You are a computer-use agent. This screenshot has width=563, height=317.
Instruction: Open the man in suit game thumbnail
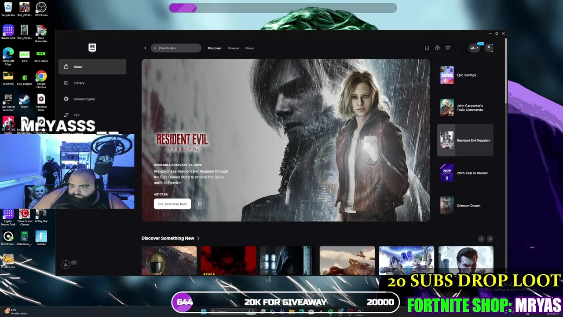[466, 261]
